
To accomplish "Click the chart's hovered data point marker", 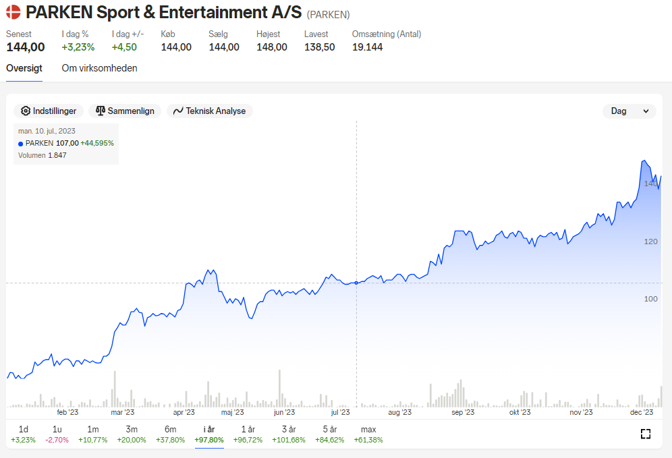I will point(356,283).
